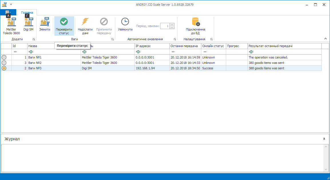Click the Журнал scrollbar up arrow
This screenshot has width=330, height=180.
(326, 147)
